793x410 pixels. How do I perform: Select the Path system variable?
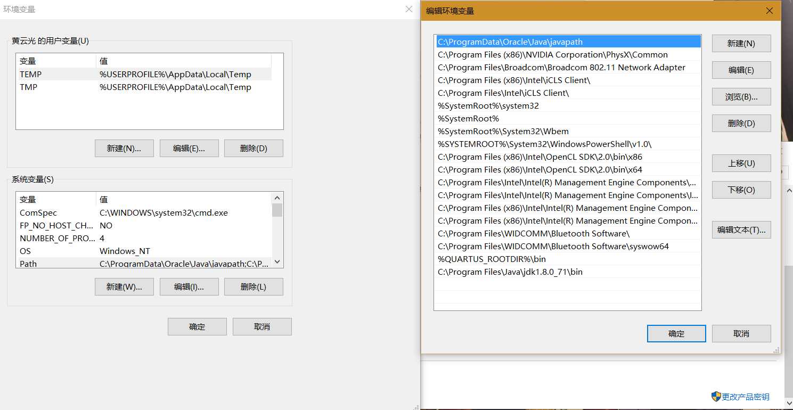click(x=144, y=263)
